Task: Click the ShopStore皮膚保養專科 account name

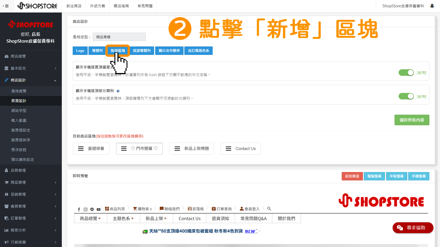Action: pos(403,6)
